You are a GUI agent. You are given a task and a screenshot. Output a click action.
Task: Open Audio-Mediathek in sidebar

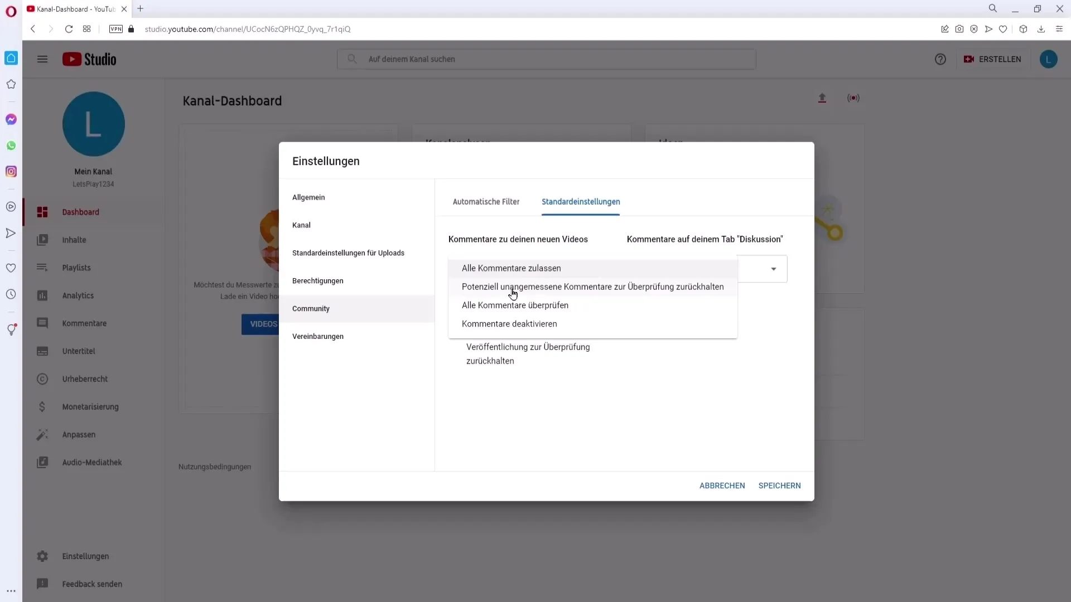[x=92, y=462]
